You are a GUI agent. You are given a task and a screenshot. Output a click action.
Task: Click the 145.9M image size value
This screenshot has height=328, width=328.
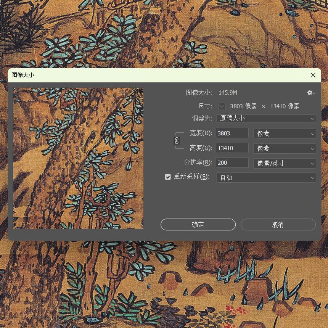click(228, 93)
